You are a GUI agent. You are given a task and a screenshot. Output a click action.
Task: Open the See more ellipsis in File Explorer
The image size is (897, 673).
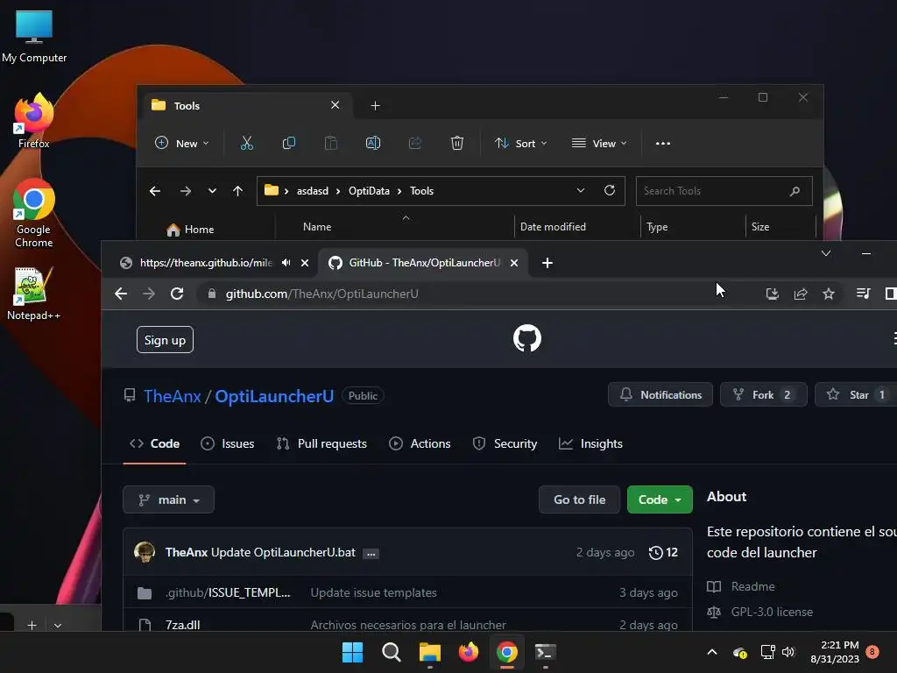coord(662,143)
